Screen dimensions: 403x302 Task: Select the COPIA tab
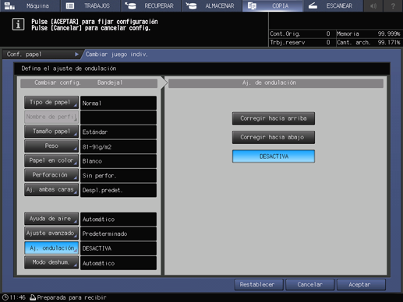click(272, 5)
